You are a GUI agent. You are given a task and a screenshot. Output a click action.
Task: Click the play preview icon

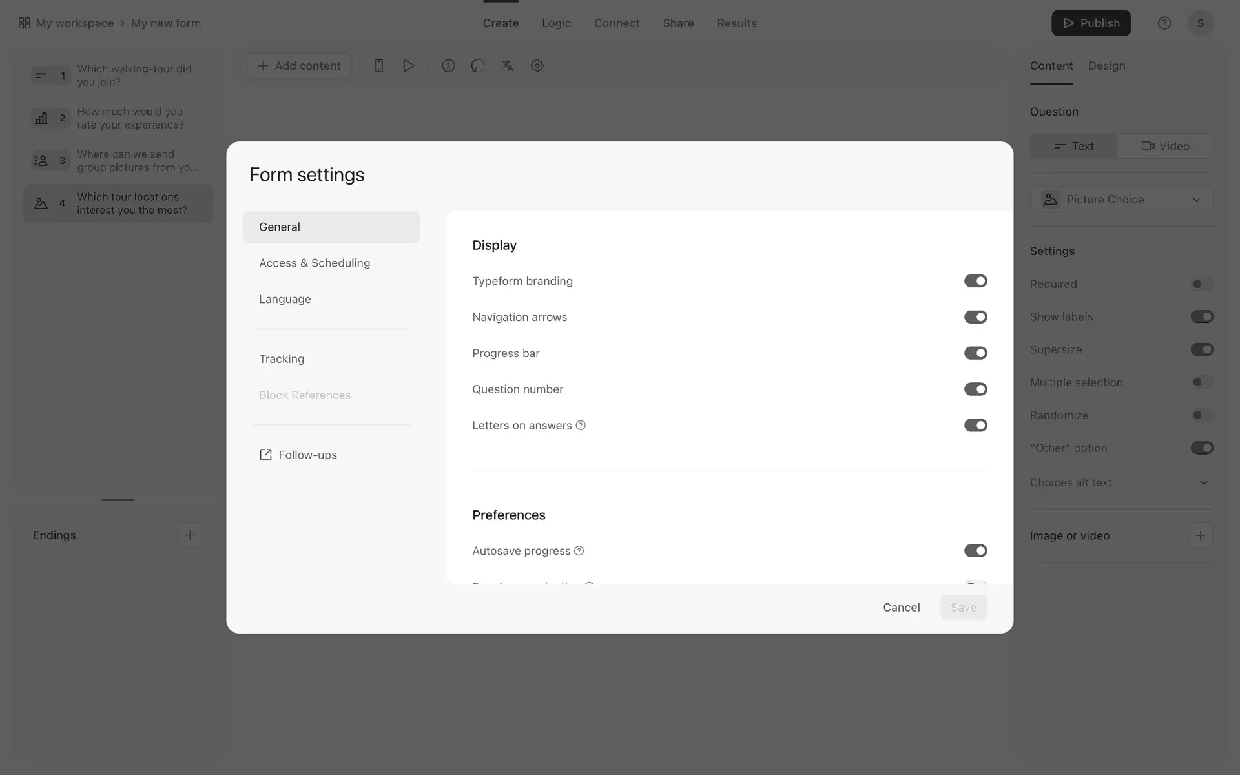[x=408, y=66]
